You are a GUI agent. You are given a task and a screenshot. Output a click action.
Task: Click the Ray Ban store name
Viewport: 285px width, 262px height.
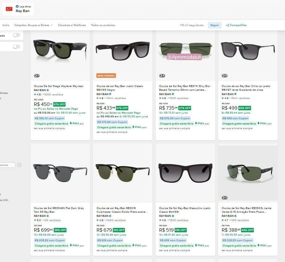tap(23, 11)
